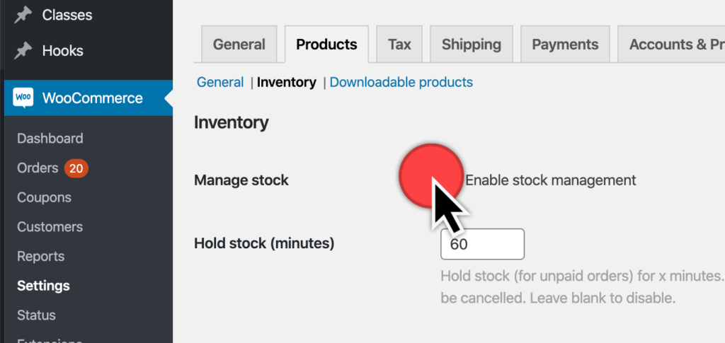The width and height of the screenshot is (725, 343).
Task: Open the Coupons menu item
Action: [44, 197]
